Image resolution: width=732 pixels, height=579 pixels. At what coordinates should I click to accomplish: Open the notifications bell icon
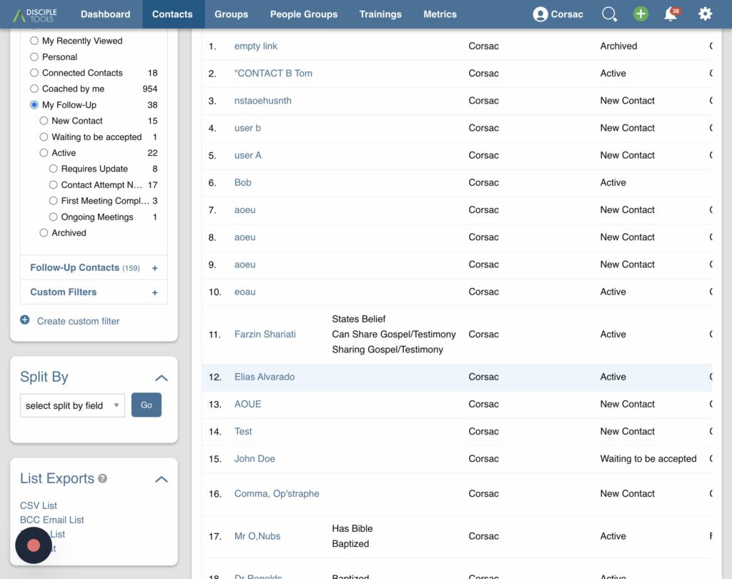[x=671, y=14]
